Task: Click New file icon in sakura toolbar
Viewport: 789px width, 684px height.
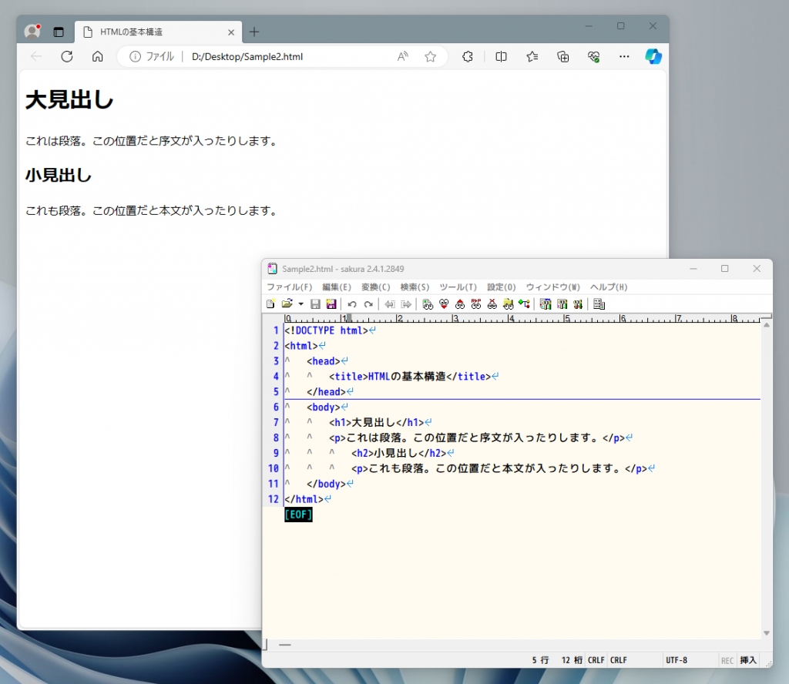Action: click(270, 303)
